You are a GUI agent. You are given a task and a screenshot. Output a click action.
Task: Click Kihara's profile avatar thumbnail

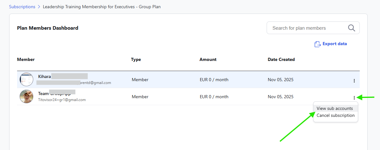(x=26, y=80)
